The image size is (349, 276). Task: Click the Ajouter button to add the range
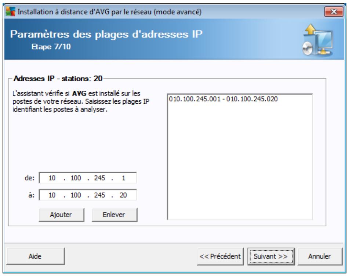point(61,215)
